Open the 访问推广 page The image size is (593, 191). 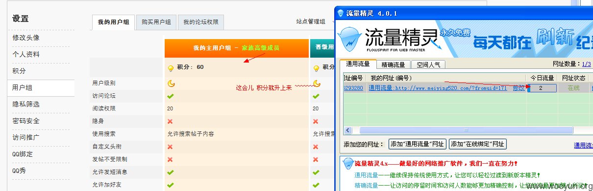[26, 137]
